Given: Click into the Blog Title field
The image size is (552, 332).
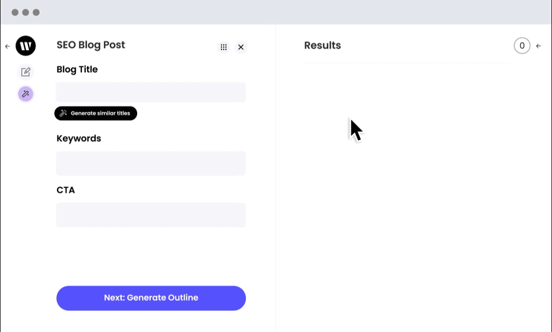Looking at the screenshot, I should point(151,92).
